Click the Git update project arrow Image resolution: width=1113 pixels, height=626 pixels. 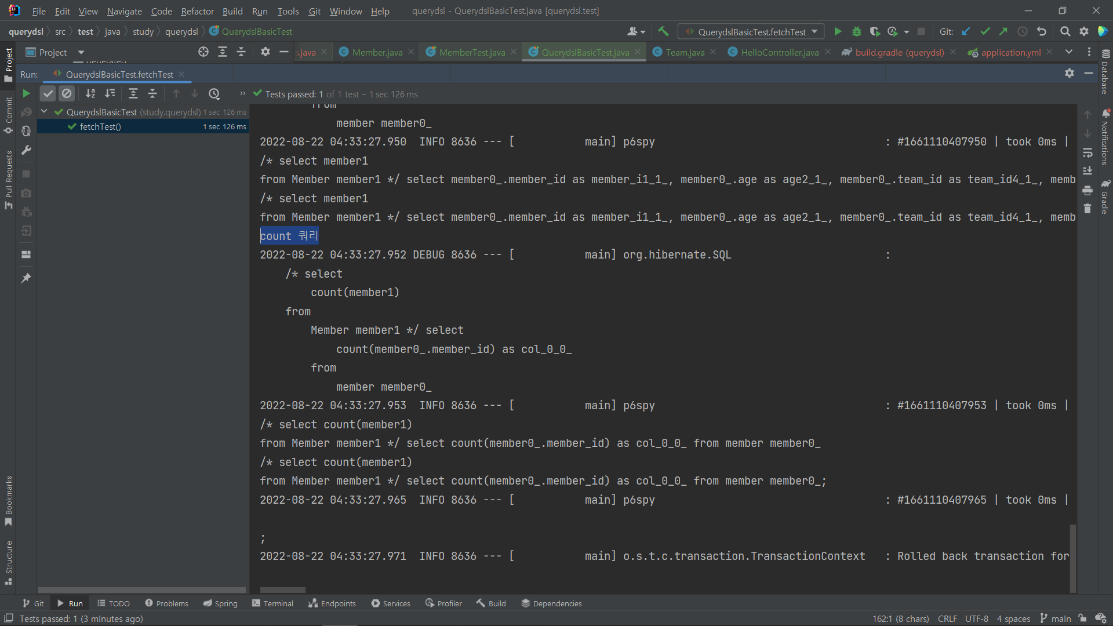966,32
